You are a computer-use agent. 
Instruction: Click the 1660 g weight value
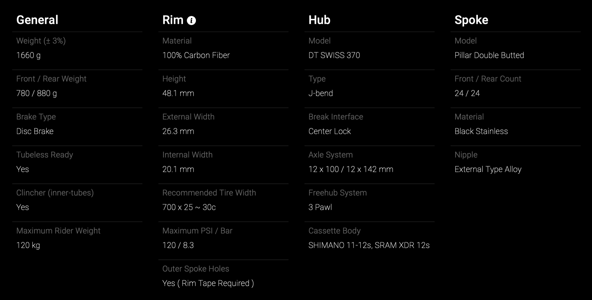[28, 55]
